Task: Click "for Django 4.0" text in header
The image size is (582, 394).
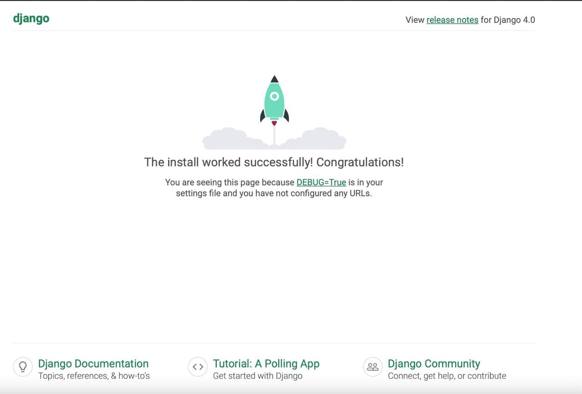Action: coord(508,20)
